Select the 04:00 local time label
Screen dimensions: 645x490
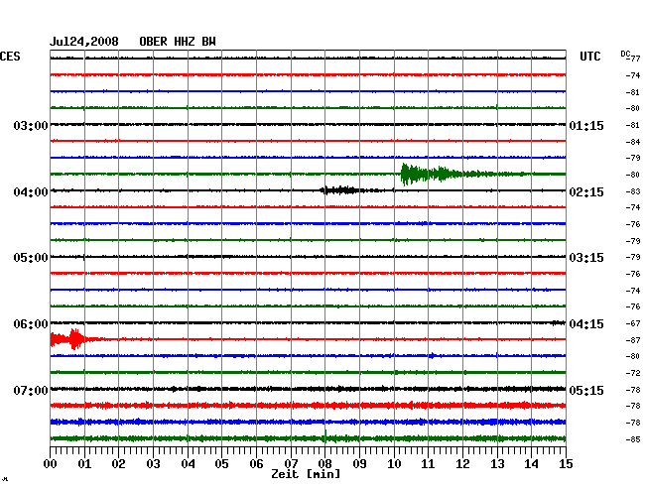[31, 192]
